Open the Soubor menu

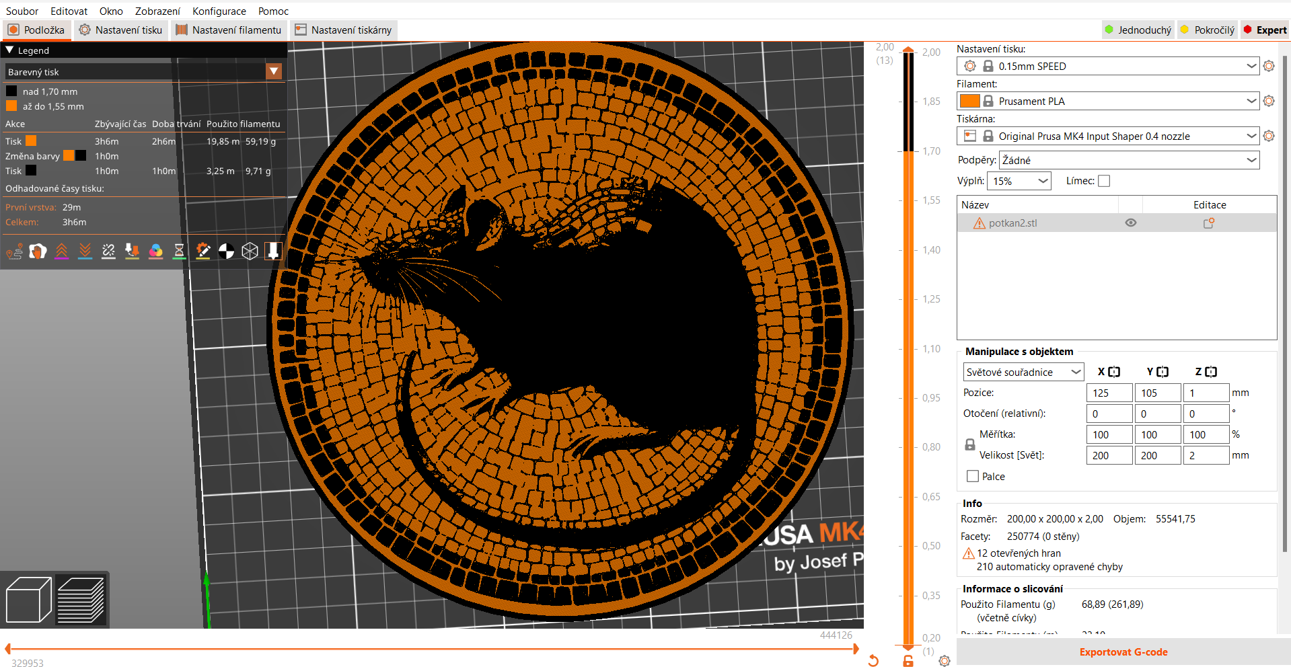coord(22,11)
